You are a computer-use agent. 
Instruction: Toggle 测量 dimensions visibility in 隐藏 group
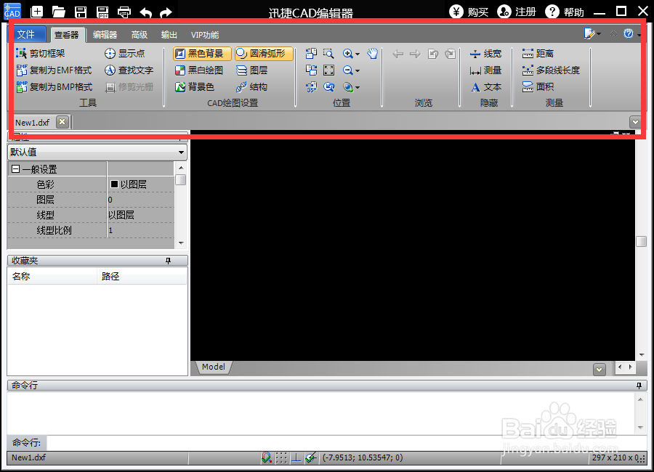click(x=485, y=70)
